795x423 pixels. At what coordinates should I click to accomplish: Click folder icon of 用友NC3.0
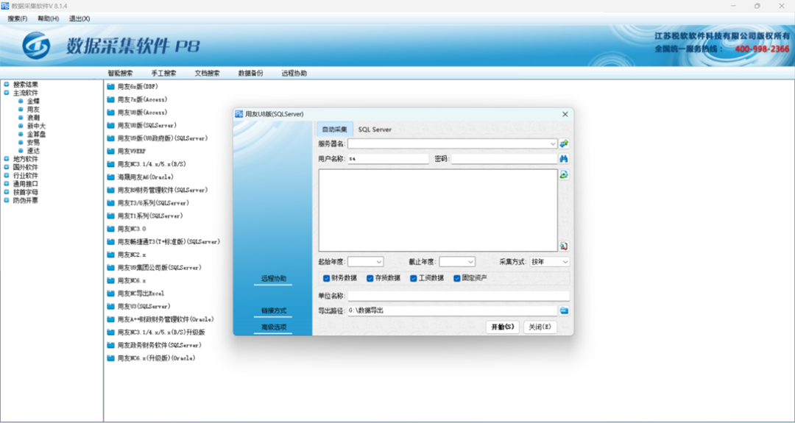[x=111, y=229]
